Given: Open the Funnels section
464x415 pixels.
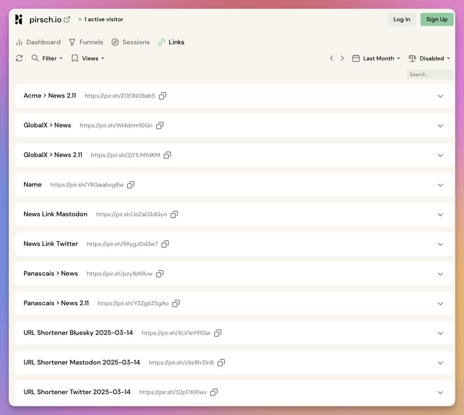Looking at the screenshot, I should coord(91,42).
